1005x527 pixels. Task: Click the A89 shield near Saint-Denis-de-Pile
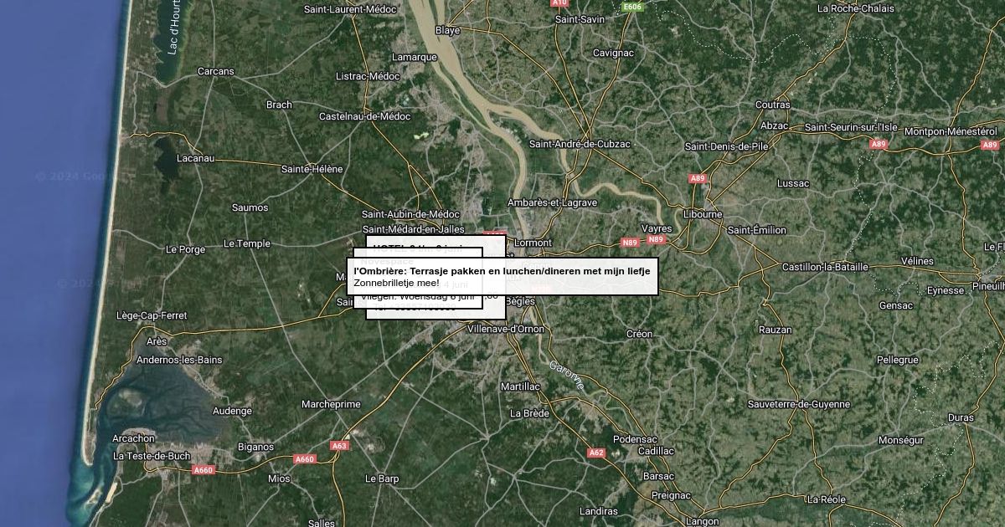[x=697, y=178]
